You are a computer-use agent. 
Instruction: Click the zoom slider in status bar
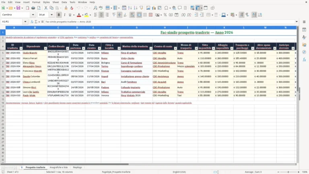pyautogui.click(x=288, y=172)
